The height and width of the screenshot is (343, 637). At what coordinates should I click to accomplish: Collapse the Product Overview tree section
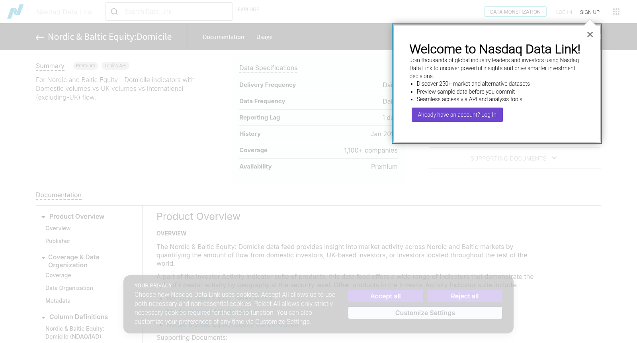coord(43,217)
